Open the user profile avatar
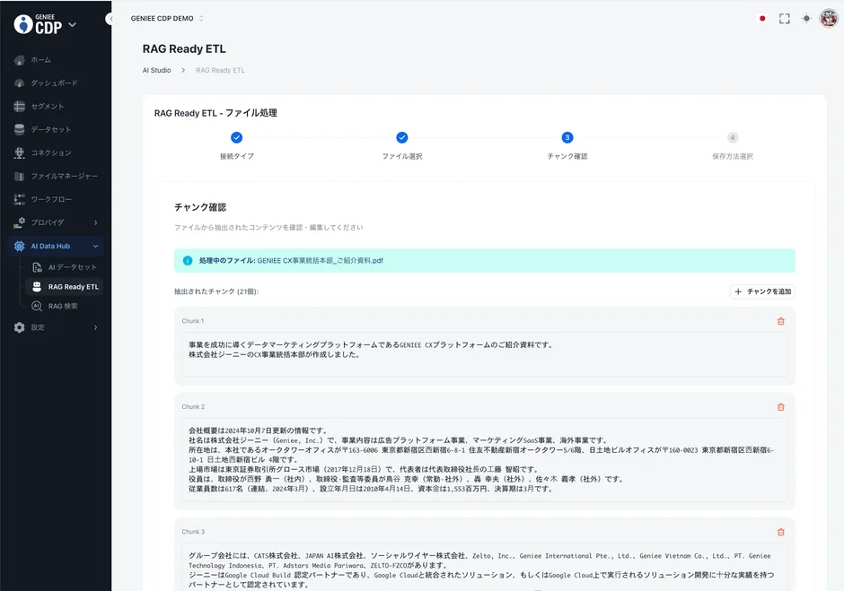 pyautogui.click(x=829, y=16)
